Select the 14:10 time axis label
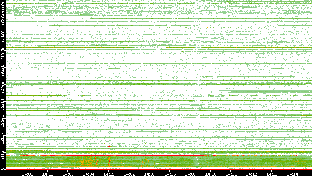 click(x=211, y=173)
